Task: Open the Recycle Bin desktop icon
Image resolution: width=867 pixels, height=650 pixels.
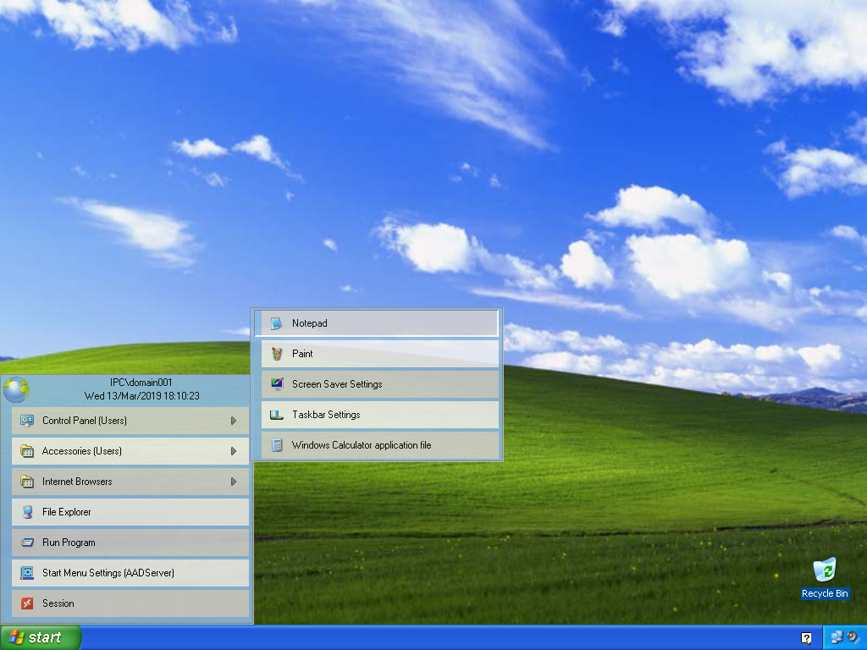Action: click(x=824, y=571)
